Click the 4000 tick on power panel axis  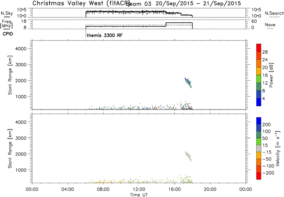tap(21, 49)
